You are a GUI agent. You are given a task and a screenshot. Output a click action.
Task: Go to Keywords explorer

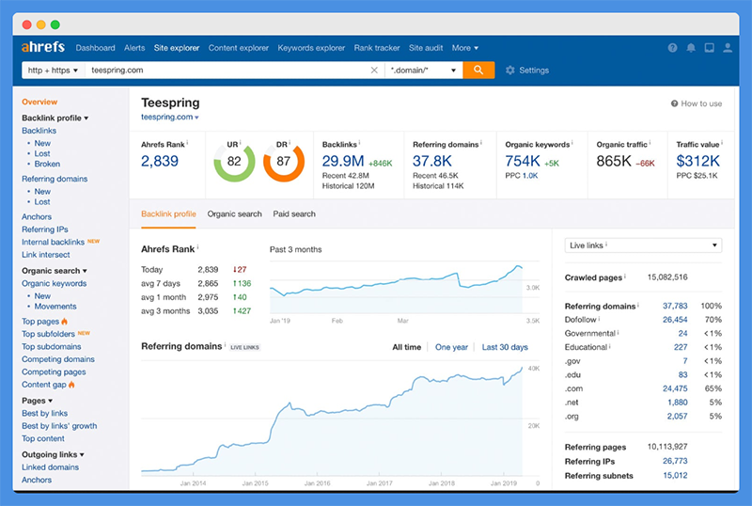(x=311, y=48)
